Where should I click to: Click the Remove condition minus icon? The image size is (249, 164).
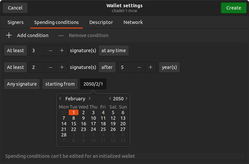tap(61, 35)
